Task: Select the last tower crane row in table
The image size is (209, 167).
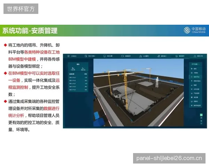Action: (x=78, y=90)
